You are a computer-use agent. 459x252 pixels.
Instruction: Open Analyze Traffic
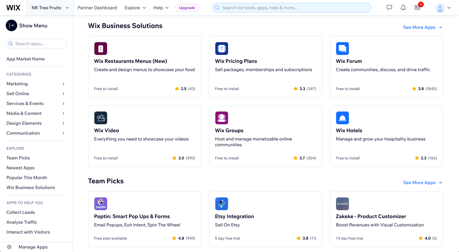[x=22, y=222]
